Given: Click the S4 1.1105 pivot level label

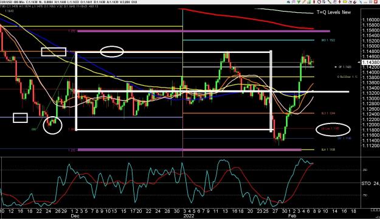Looking at the screenshot, I should tap(328, 150).
